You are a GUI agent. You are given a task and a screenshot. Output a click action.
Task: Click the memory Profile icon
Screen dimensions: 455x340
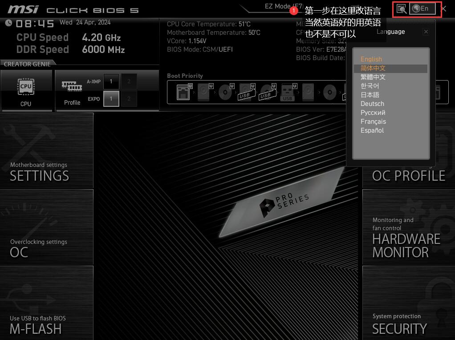click(72, 91)
